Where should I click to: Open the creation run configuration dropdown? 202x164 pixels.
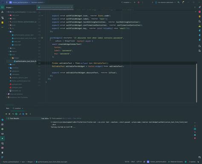point(126,3)
